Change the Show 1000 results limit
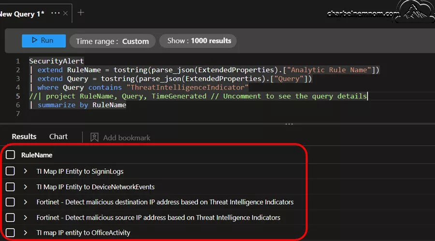435x241 pixels. coord(198,41)
